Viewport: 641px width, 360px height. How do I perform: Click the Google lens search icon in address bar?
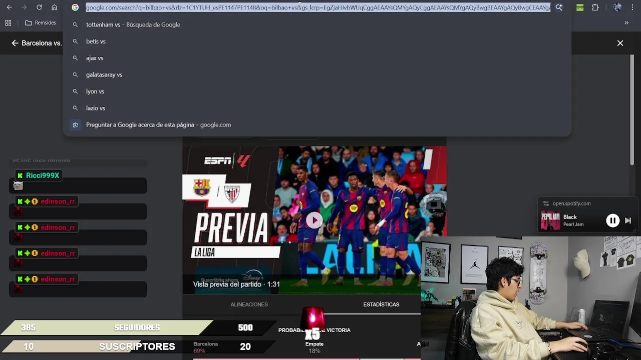(x=559, y=7)
